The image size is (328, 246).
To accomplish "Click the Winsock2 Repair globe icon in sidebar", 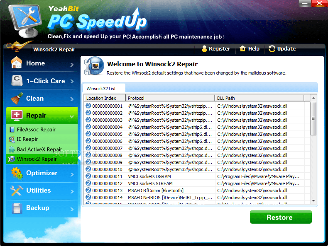I will (x=12, y=159).
